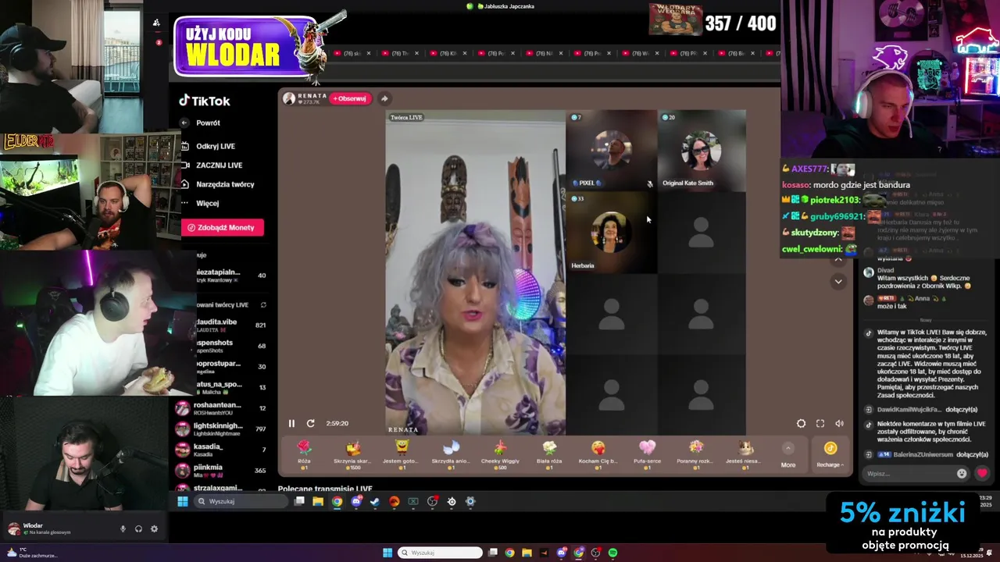Open emoji picker in chat input
1000x562 pixels.
pos(962,473)
